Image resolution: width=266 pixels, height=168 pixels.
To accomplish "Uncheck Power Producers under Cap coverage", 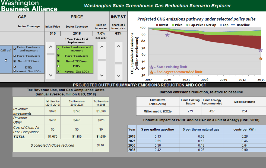I will coord(15,56).
